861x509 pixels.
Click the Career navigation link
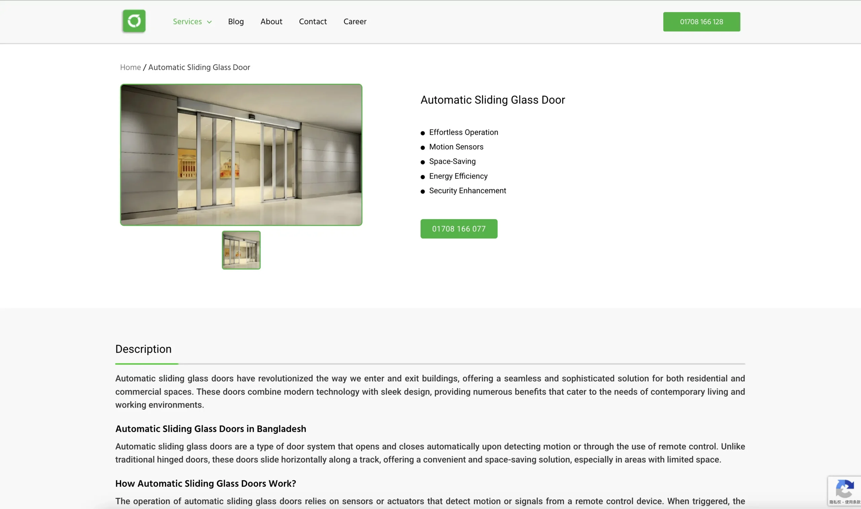(355, 21)
